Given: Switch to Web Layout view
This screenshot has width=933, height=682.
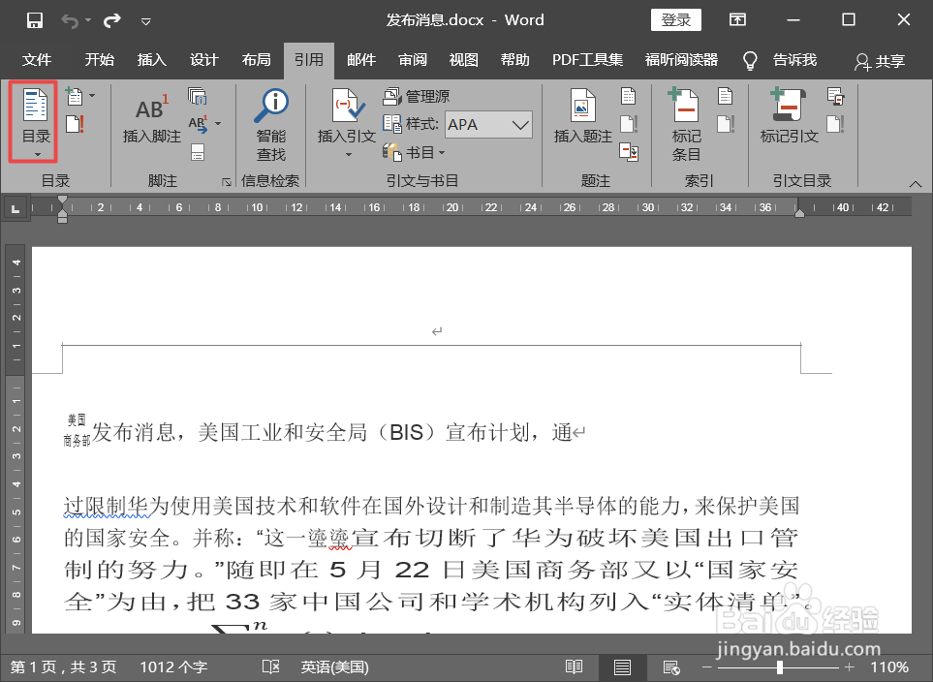Looking at the screenshot, I should [x=671, y=667].
